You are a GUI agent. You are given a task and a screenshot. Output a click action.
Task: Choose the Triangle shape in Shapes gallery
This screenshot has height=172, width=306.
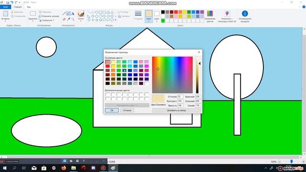(112, 12)
